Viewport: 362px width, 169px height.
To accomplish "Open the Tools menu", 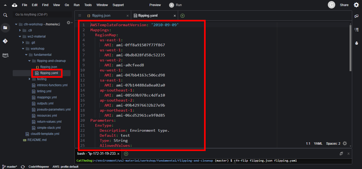I will coord(88,5).
